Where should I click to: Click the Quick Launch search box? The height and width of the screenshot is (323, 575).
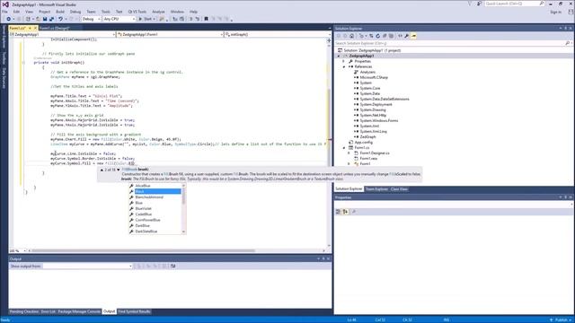point(512,4)
